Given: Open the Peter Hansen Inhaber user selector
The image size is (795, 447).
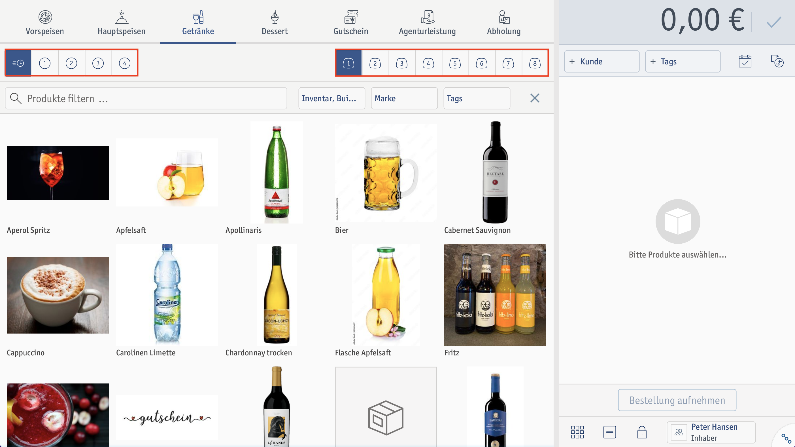Looking at the screenshot, I should tap(711, 432).
